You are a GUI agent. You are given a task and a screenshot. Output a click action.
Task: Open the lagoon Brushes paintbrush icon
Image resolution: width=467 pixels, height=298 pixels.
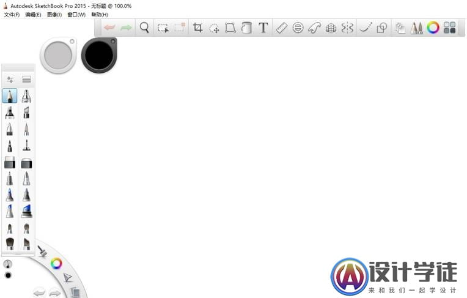tap(43, 251)
